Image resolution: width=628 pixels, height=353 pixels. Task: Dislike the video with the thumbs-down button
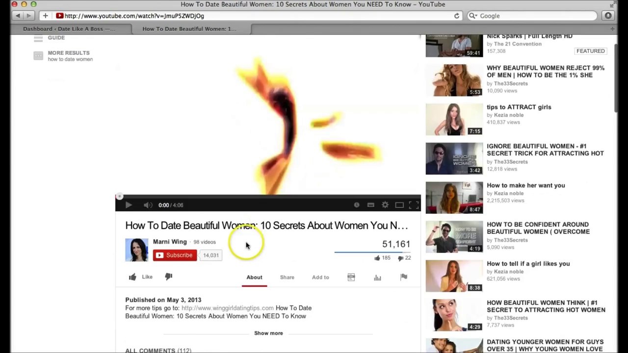(x=168, y=277)
